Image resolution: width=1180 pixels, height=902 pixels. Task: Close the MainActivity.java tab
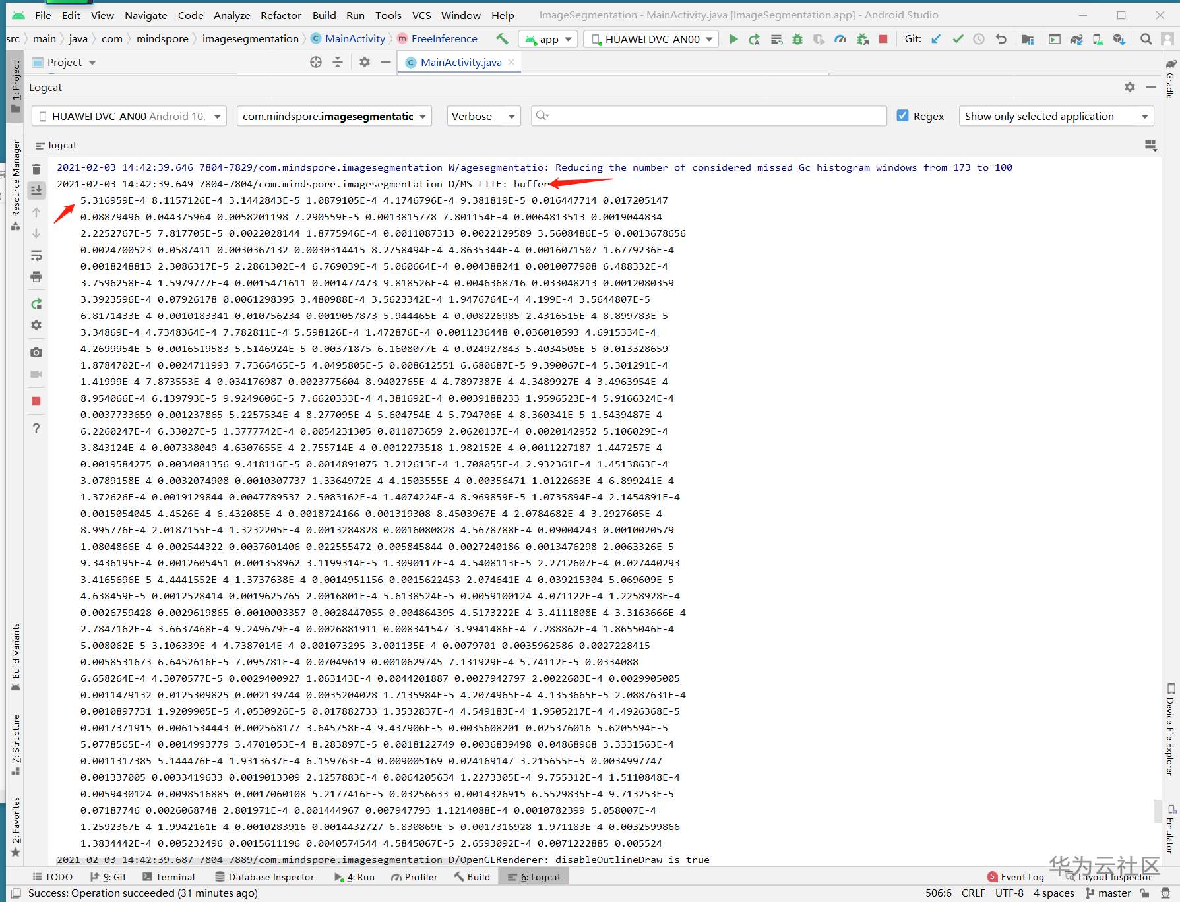511,62
